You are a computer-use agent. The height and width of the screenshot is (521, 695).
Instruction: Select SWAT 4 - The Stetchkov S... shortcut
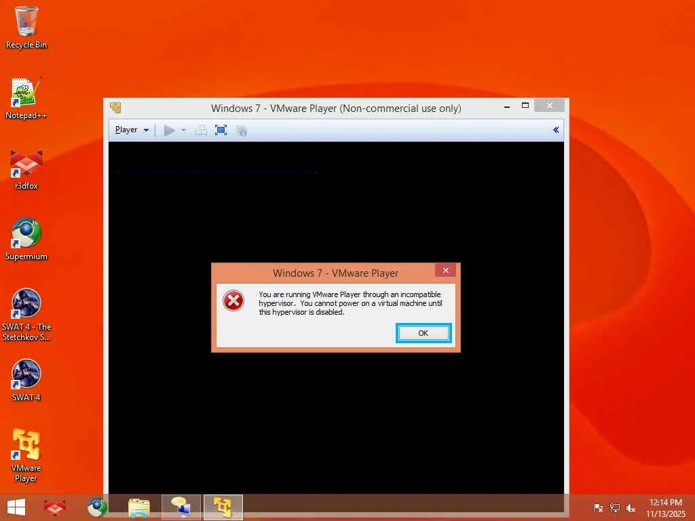[x=26, y=315]
